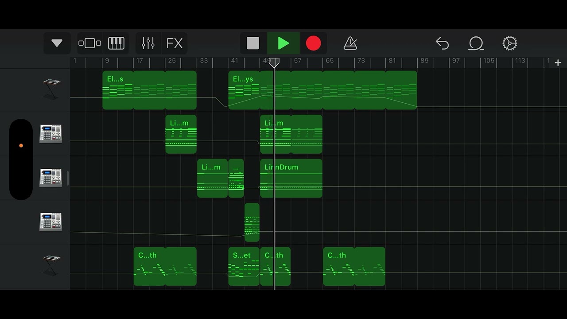Undo the last action
This screenshot has height=319, width=567.
point(442,43)
